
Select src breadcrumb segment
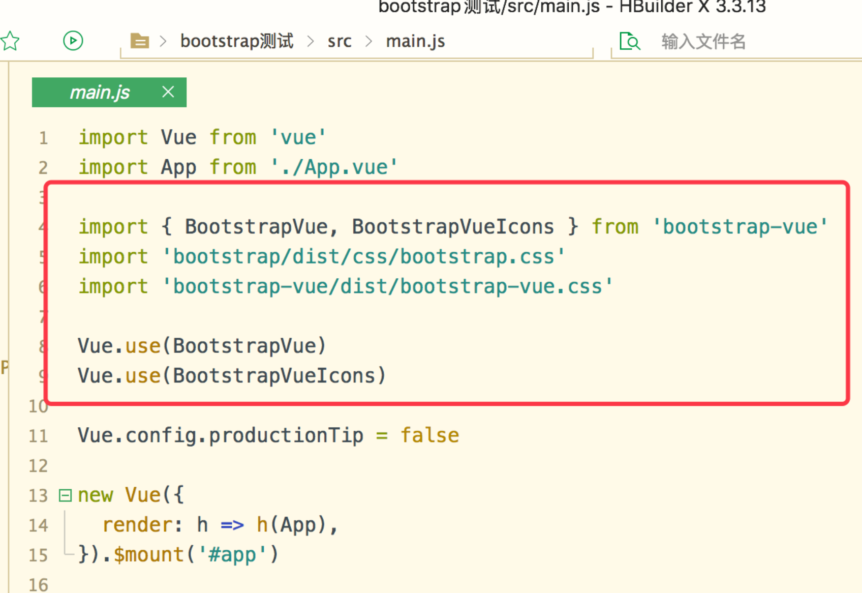[339, 41]
